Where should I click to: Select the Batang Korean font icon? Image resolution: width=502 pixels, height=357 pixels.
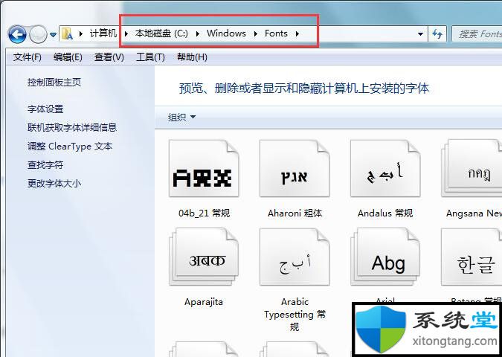pyautogui.click(x=472, y=257)
